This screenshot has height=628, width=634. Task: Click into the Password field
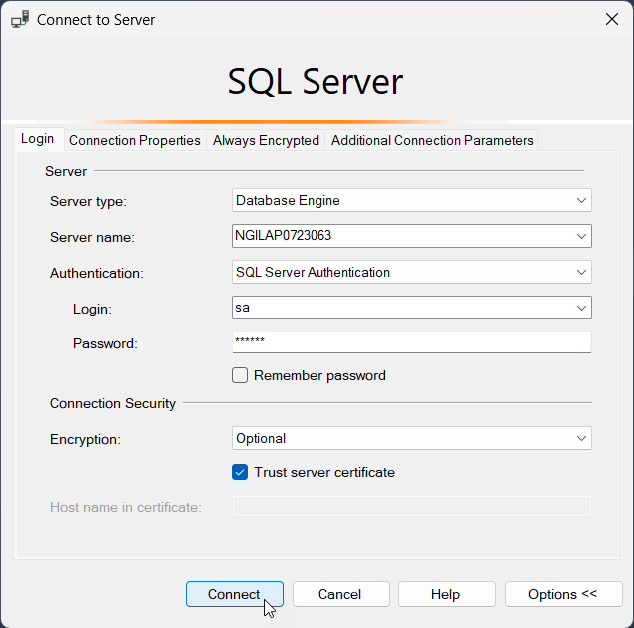coord(411,342)
